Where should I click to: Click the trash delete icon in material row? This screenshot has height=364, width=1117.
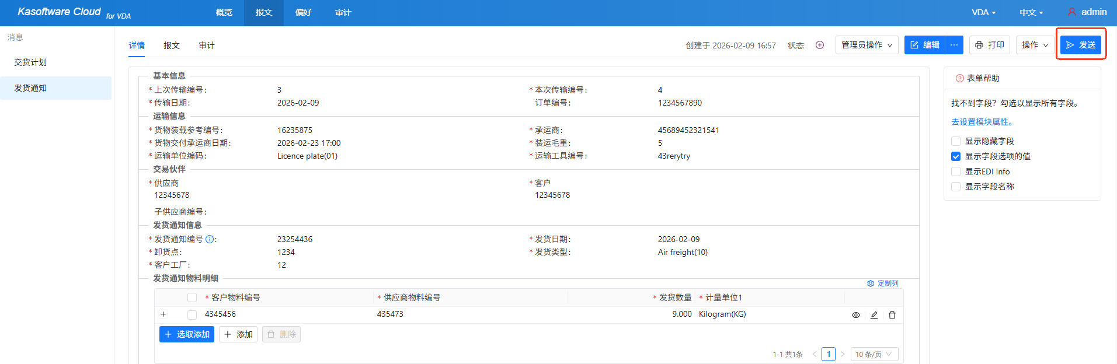coord(892,315)
